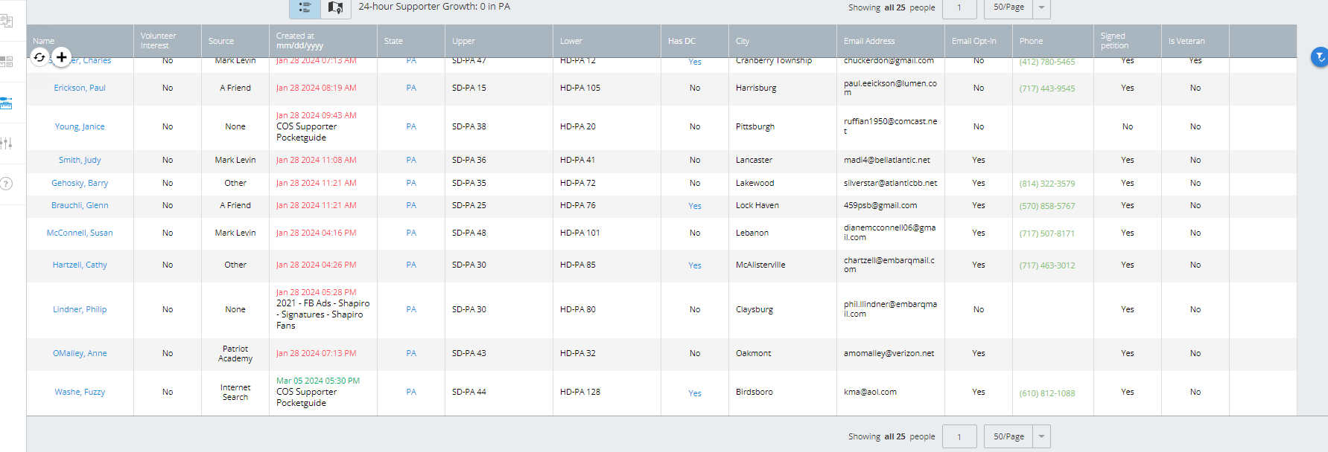Switch to the map view toggle
The height and width of the screenshot is (452, 1328).
(x=336, y=8)
